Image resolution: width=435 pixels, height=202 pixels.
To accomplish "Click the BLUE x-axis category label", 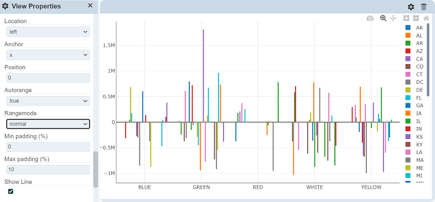I will pos(145,187).
